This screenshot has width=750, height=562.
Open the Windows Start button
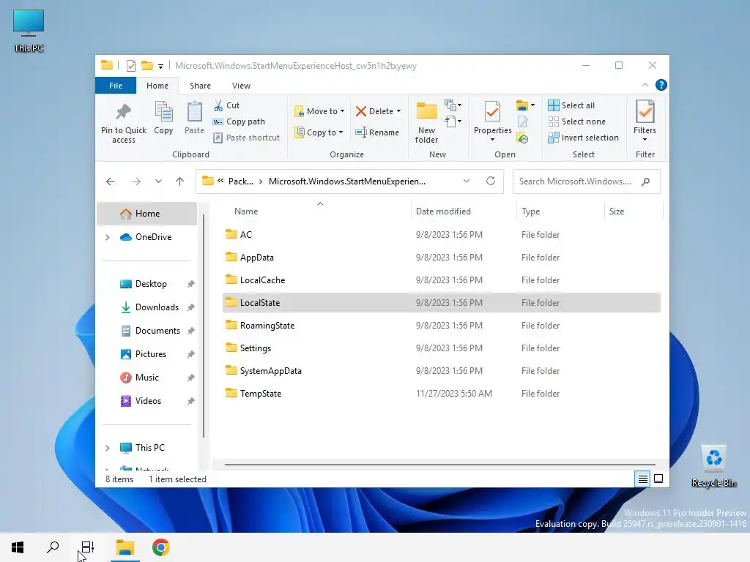(18, 547)
